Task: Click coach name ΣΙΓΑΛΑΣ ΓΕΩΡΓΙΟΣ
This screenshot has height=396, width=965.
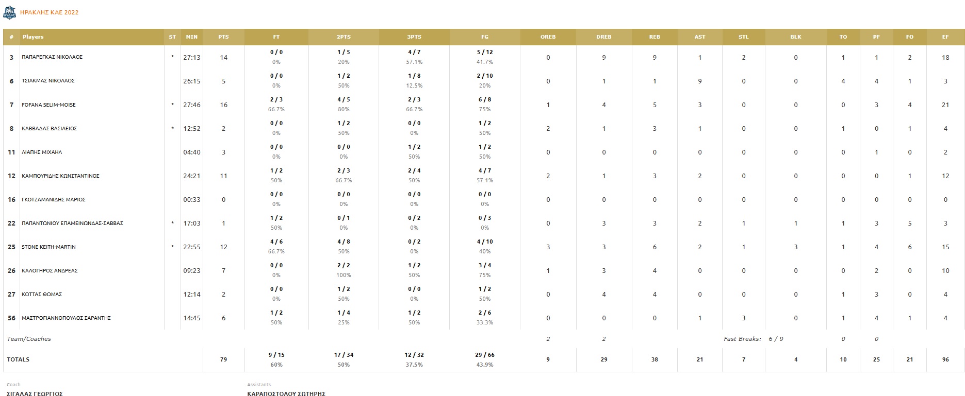Action: (35, 393)
